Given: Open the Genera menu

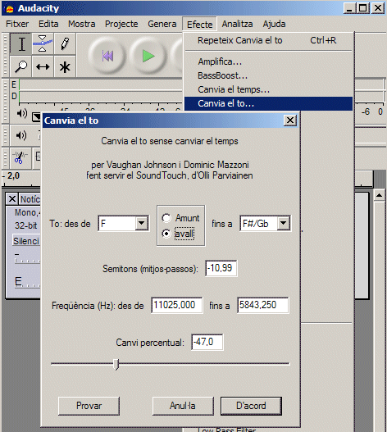Looking at the screenshot, I should 162,24.
